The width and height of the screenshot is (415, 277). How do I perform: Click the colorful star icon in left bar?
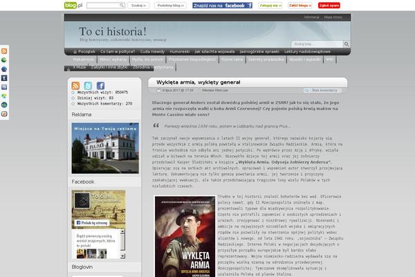click(4, 96)
